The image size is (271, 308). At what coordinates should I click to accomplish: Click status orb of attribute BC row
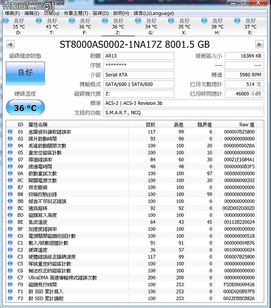(x=10, y=208)
